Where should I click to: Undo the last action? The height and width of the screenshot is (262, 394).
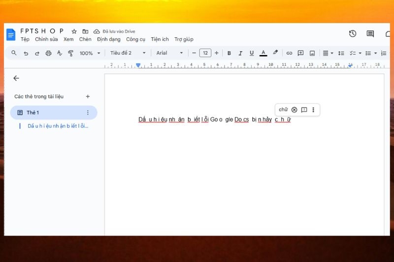point(26,53)
